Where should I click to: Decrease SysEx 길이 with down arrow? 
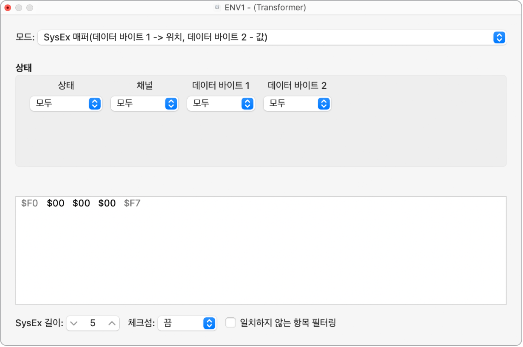pos(74,323)
